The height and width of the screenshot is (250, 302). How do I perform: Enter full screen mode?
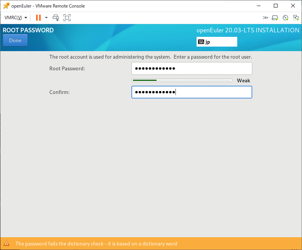[67, 18]
